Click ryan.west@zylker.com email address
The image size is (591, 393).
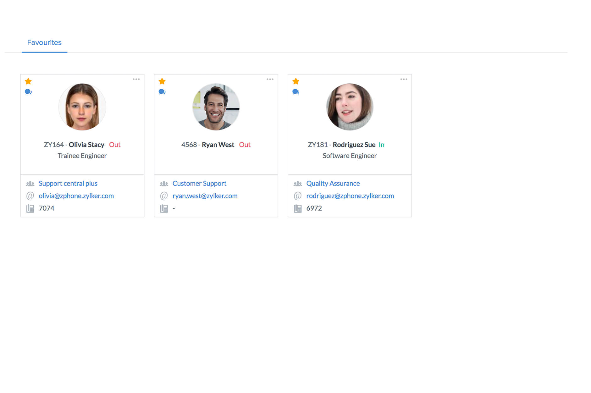pos(205,196)
